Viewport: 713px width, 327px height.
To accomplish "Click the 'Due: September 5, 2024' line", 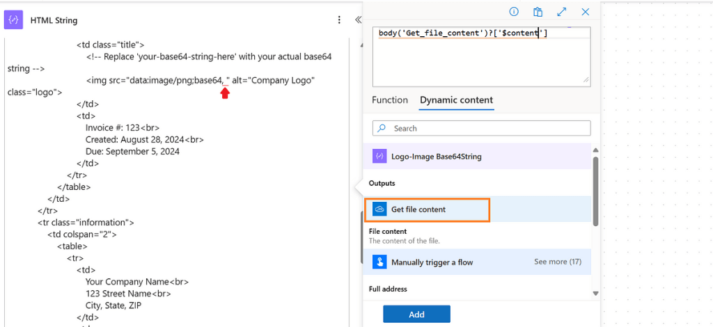I will (132, 151).
